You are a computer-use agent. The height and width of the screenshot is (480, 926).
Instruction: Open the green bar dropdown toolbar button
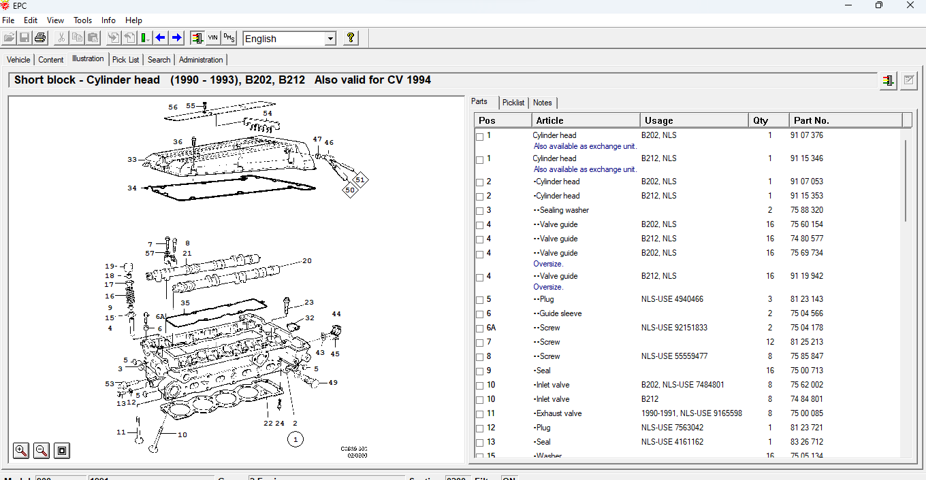[145, 38]
